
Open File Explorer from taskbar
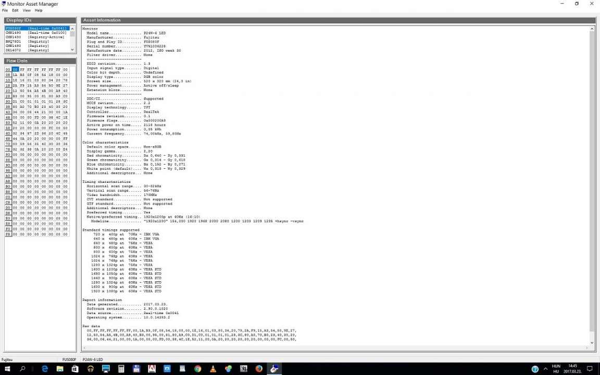click(60, 369)
